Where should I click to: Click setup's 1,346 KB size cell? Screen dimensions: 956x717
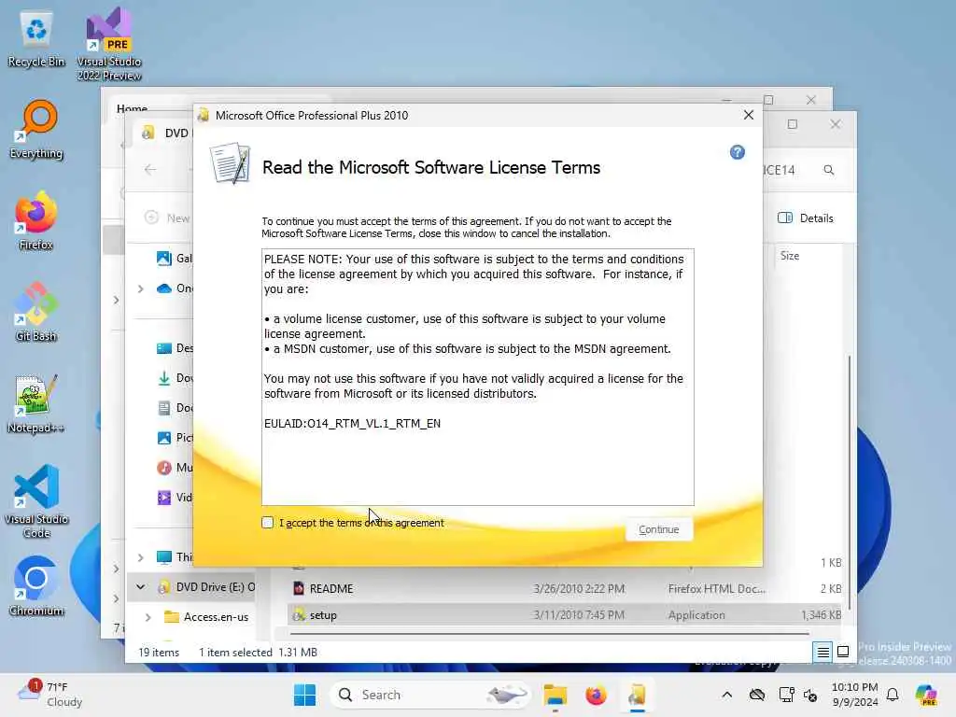tap(821, 615)
